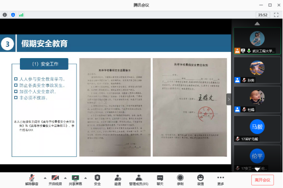Open the More options menu
Screen dimensions: 283x188
[x=221, y=180]
